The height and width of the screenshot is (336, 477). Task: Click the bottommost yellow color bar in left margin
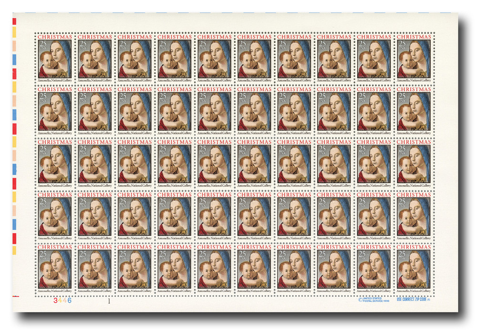click(x=14, y=250)
